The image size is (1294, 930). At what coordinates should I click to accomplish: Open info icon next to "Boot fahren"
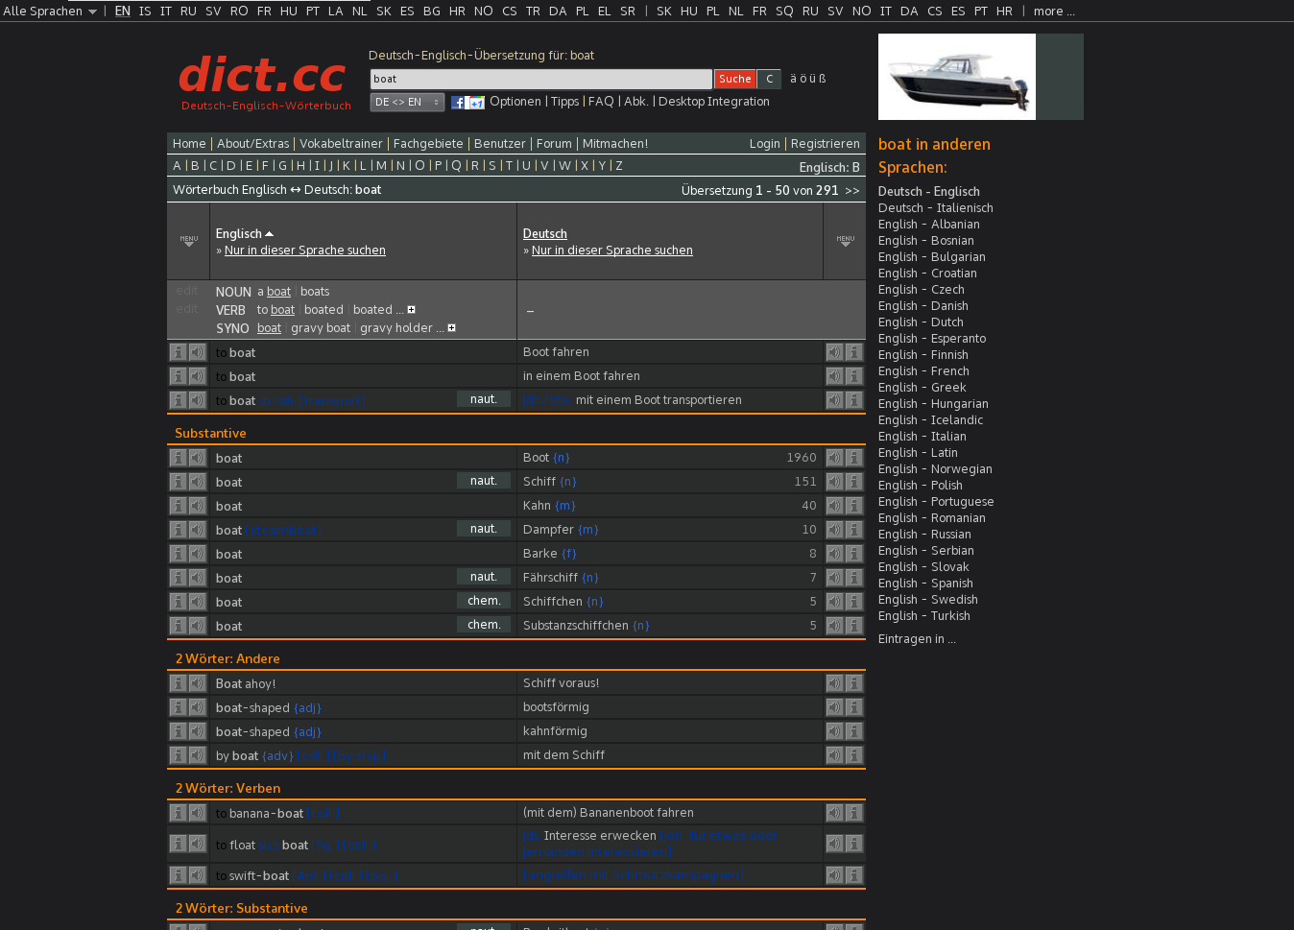click(854, 352)
